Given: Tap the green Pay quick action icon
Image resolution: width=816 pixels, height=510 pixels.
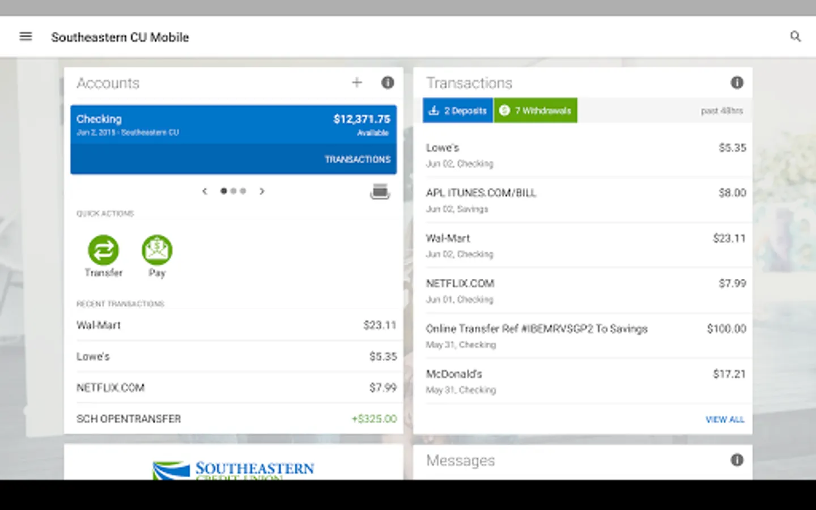Looking at the screenshot, I should click(157, 250).
